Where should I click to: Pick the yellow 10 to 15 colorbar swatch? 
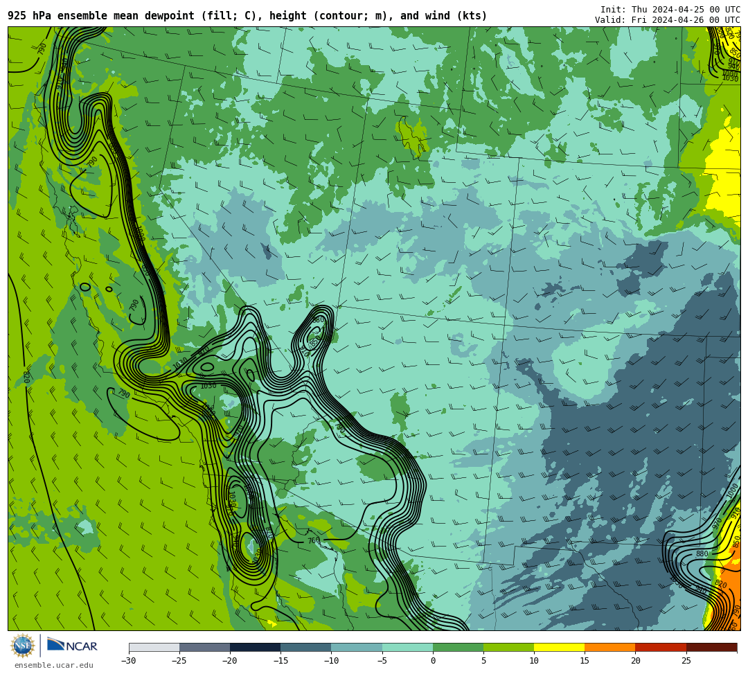[559, 647]
